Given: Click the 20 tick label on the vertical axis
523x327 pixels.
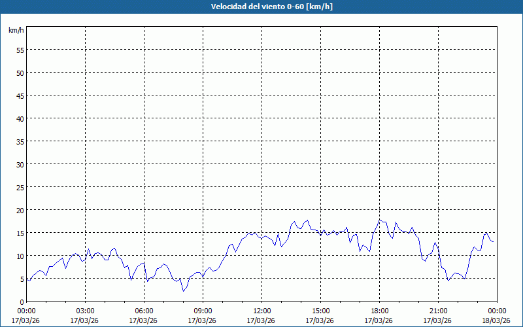Looking at the screenshot, I should (20, 210).
